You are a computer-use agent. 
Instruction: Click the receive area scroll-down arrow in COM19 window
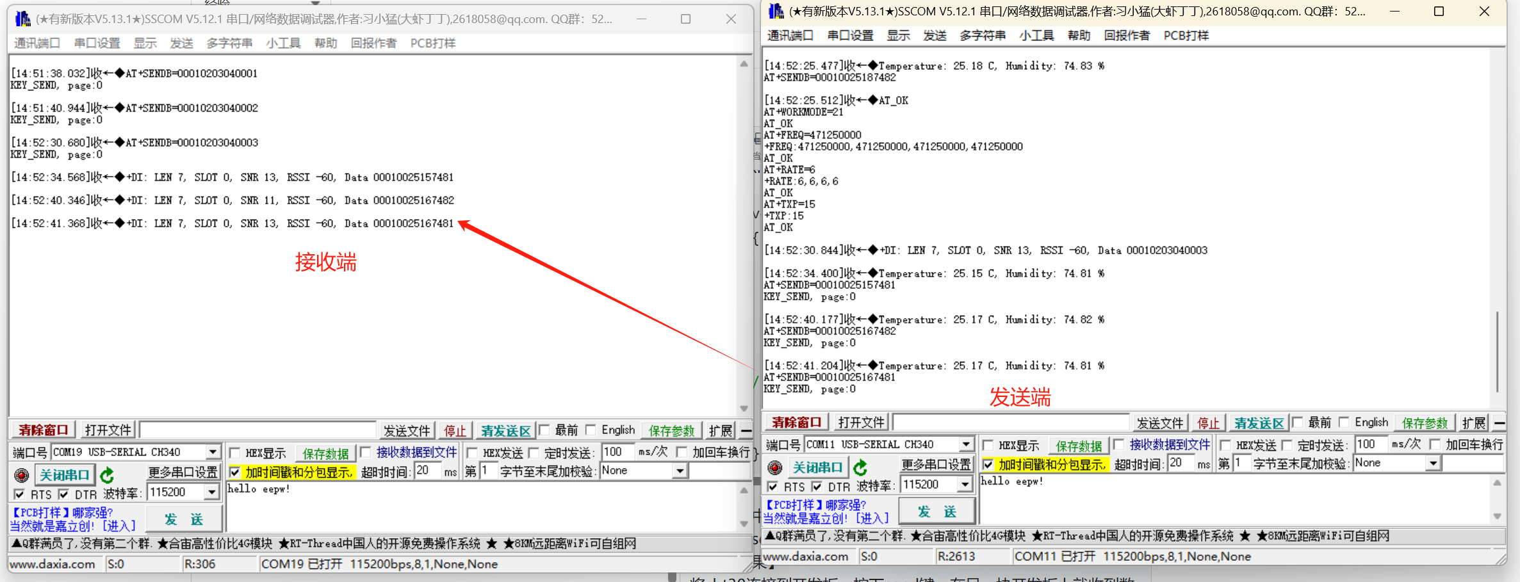(744, 408)
